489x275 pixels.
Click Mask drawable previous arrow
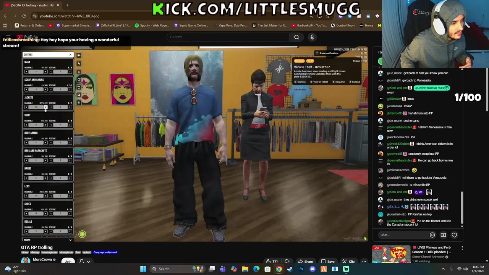pyautogui.click(x=26, y=72)
